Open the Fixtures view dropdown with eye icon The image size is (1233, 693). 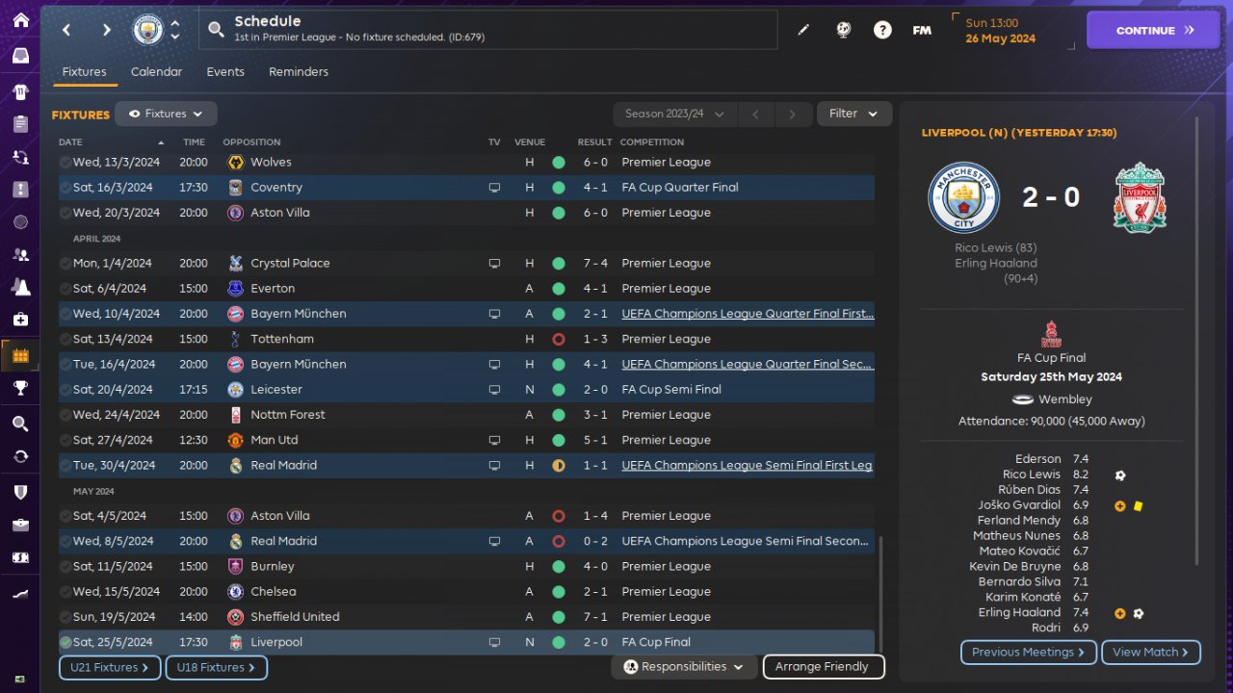pos(166,114)
